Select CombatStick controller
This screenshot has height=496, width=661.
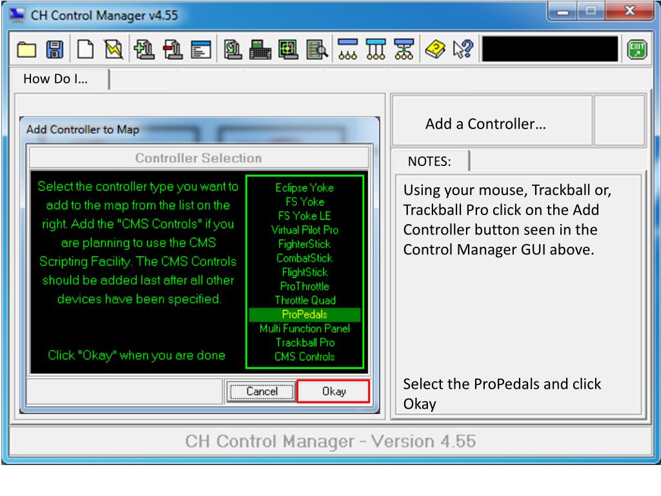[x=305, y=258]
